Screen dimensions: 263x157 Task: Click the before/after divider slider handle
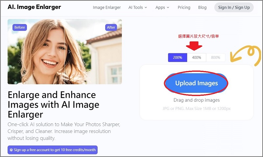[x=65, y=52]
